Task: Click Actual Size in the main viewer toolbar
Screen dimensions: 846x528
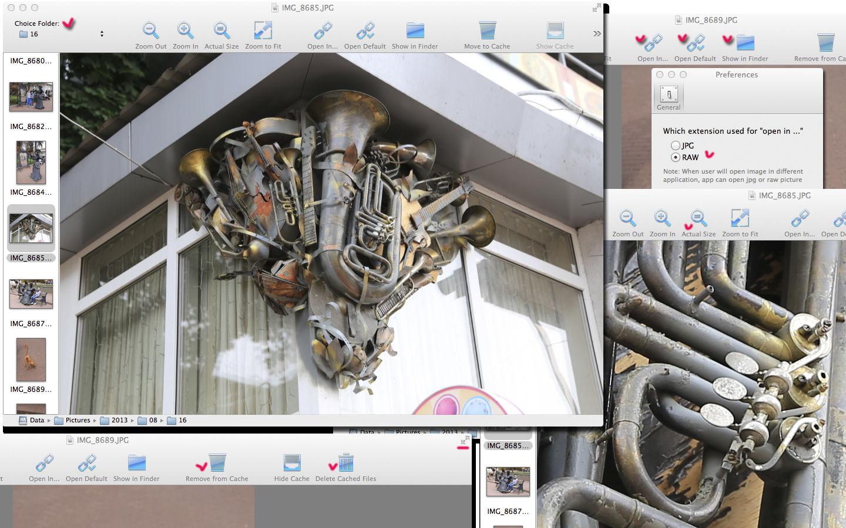Action: pyautogui.click(x=221, y=31)
